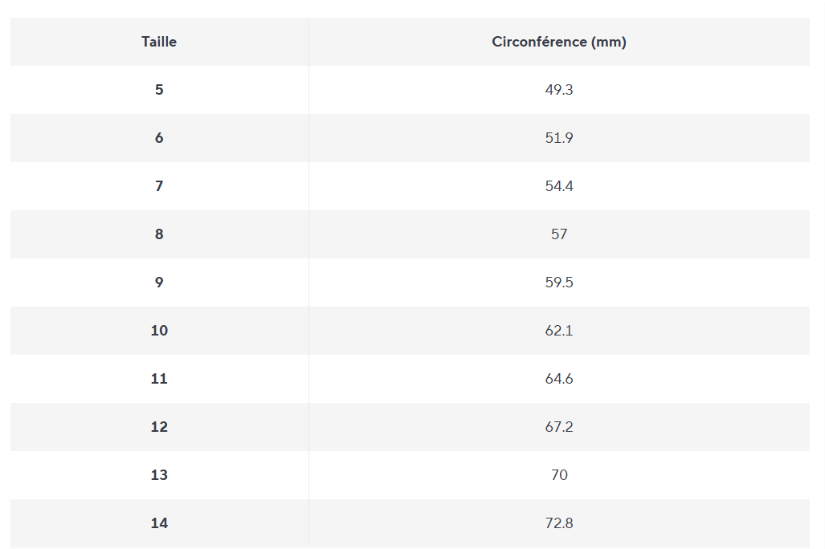The width and height of the screenshot is (825, 549).
Task: Click the 57 circumference value
Action: 559,234
